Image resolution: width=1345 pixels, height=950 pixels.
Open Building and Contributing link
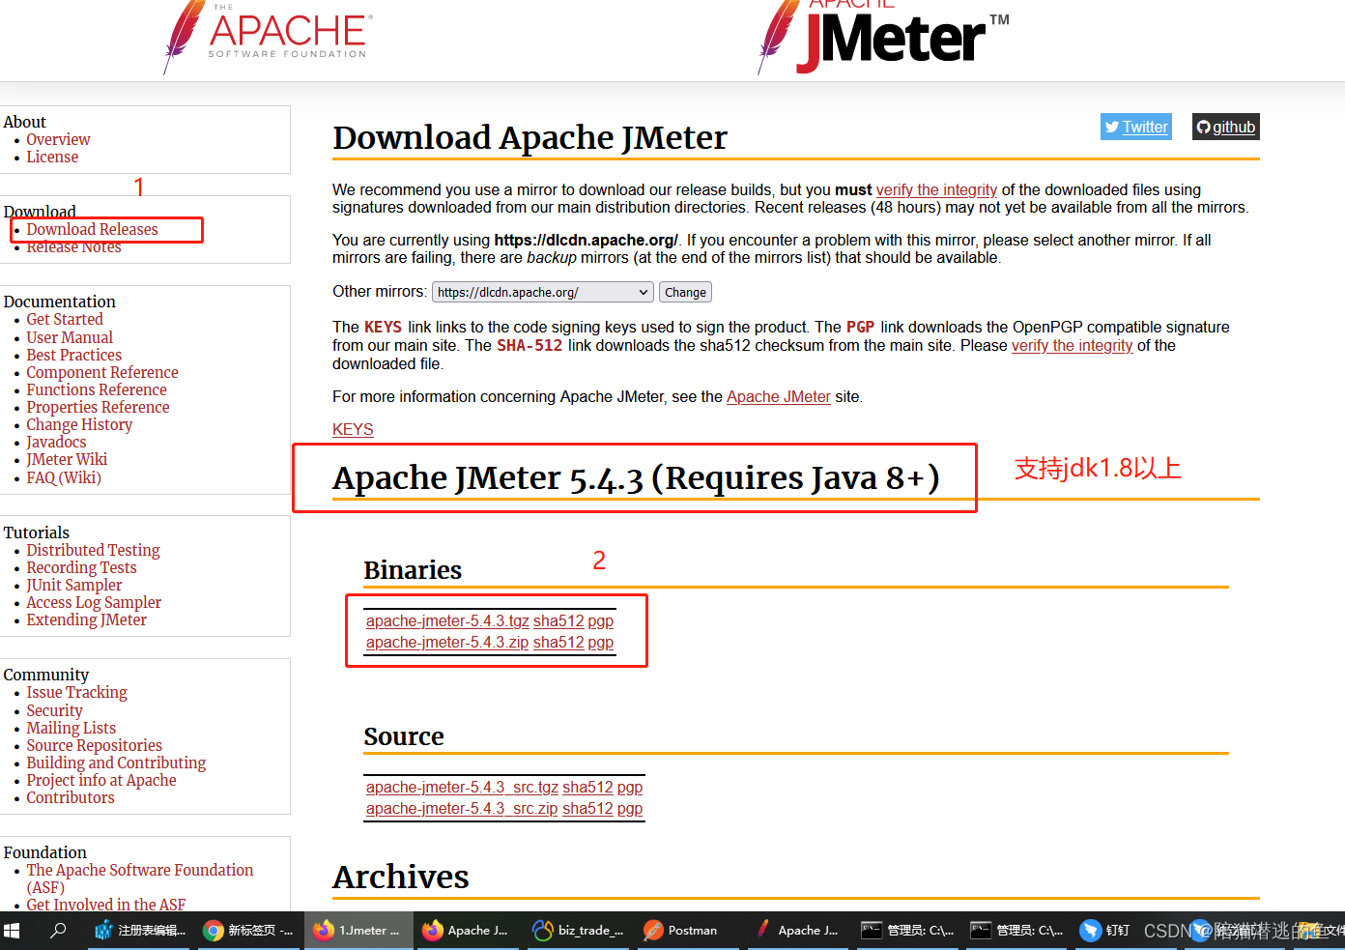click(116, 763)
